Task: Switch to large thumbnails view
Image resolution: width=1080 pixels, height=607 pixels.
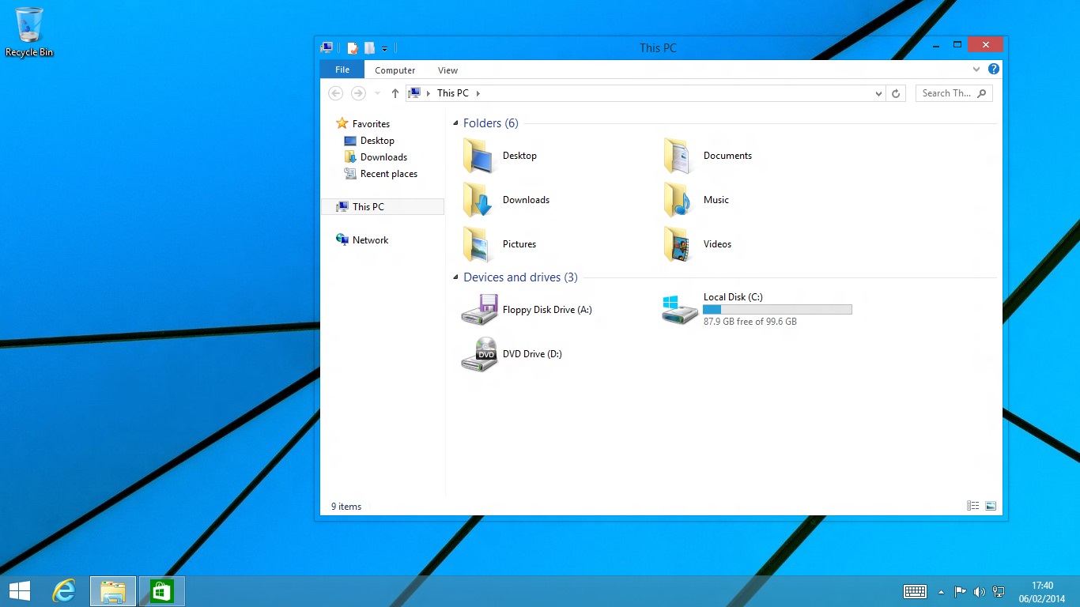Action: (x=991, y=506)
